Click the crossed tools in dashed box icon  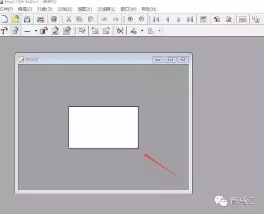tap(120, 31)
